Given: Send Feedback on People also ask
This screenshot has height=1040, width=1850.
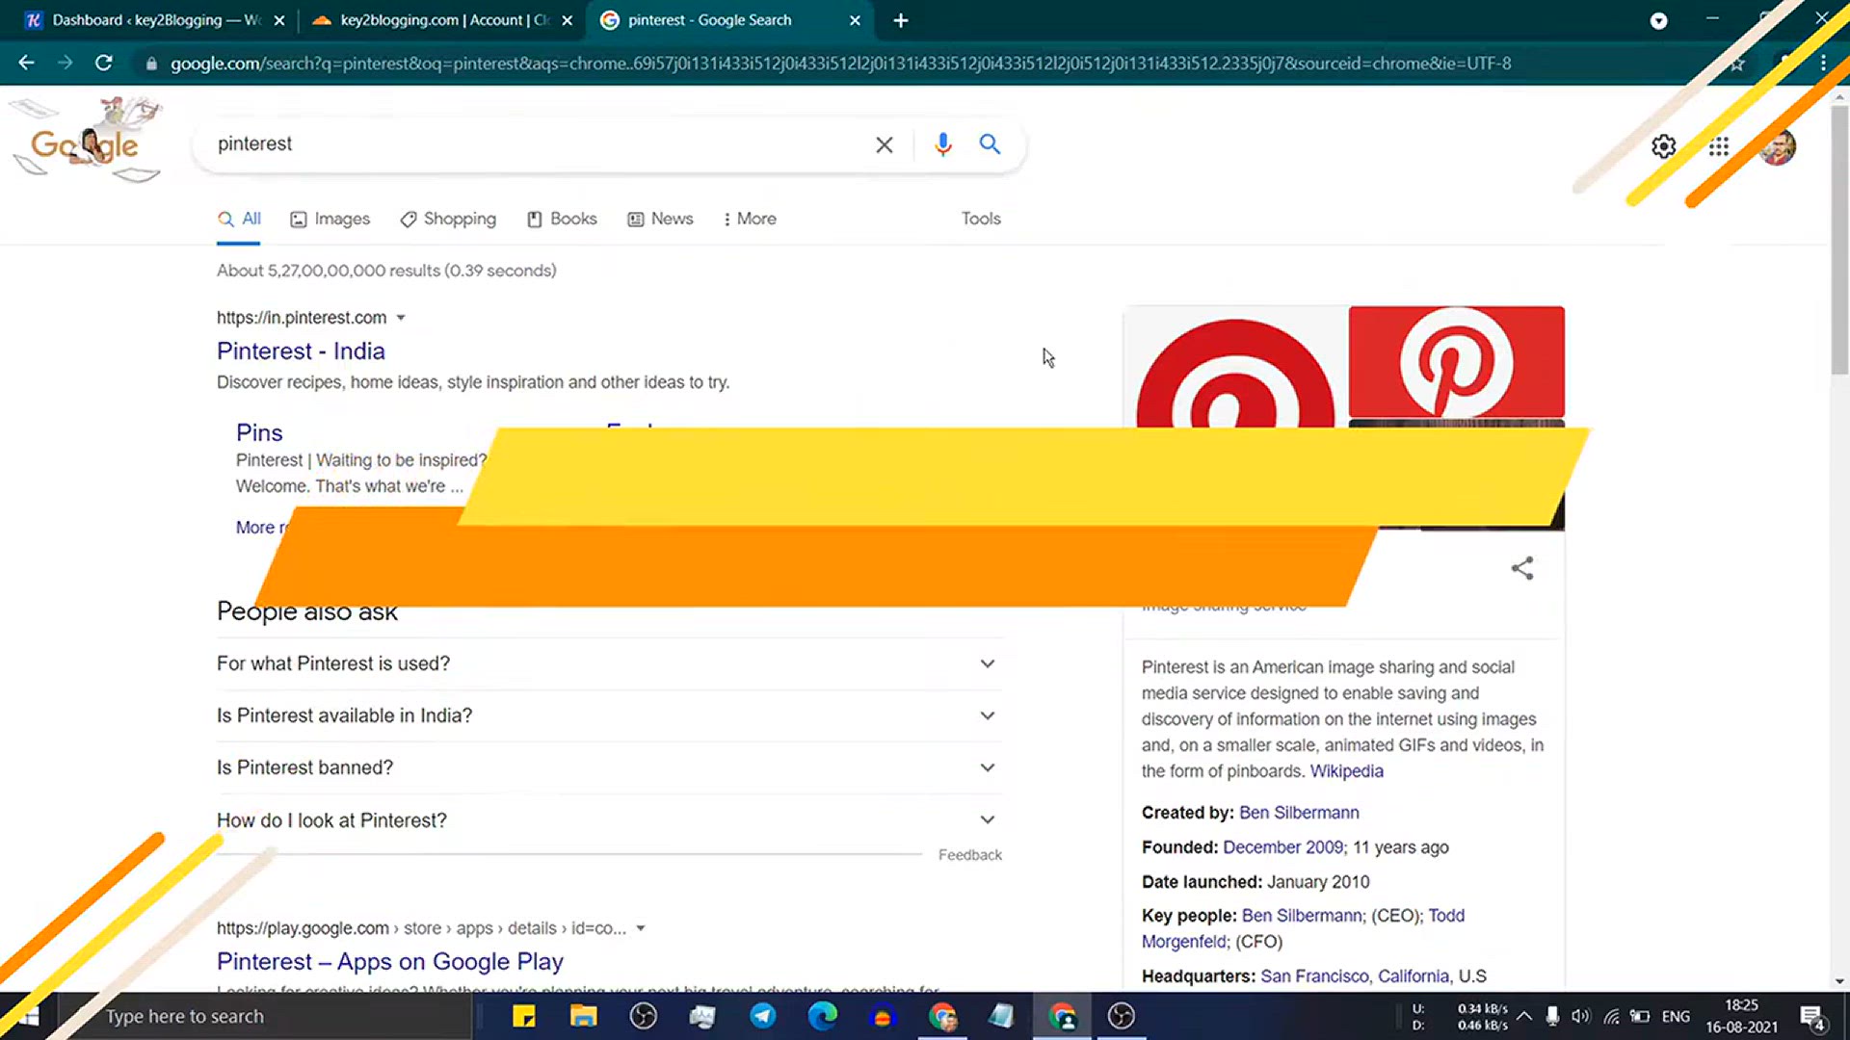Looking at the screenshot, I should [x=970, y=855].
